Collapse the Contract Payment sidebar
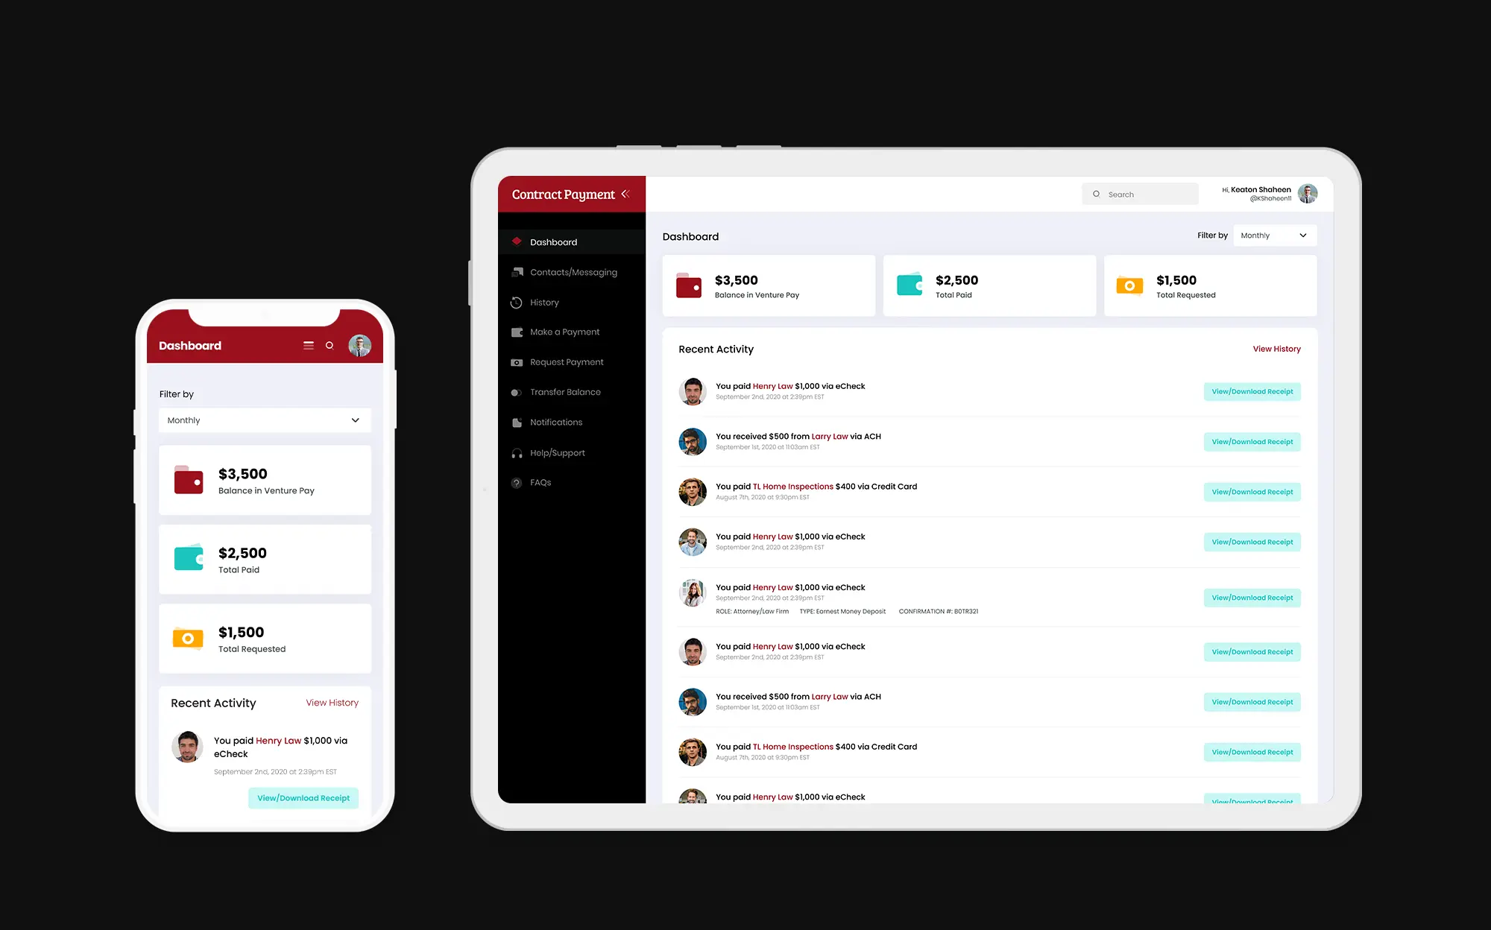The height and width of the screenshot is (930, 1491). (629, 194)
